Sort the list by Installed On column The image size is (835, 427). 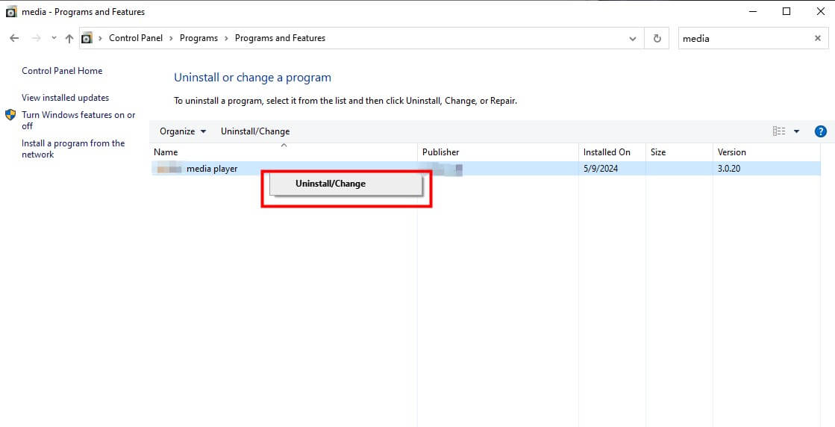coord(607,152)
